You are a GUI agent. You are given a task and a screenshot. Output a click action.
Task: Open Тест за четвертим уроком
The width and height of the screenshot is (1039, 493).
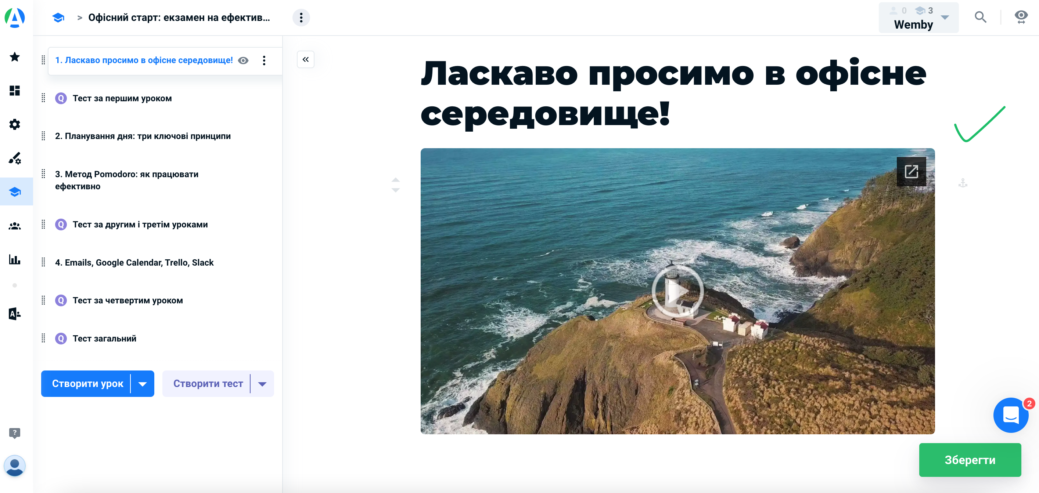(x=127, y=300)
